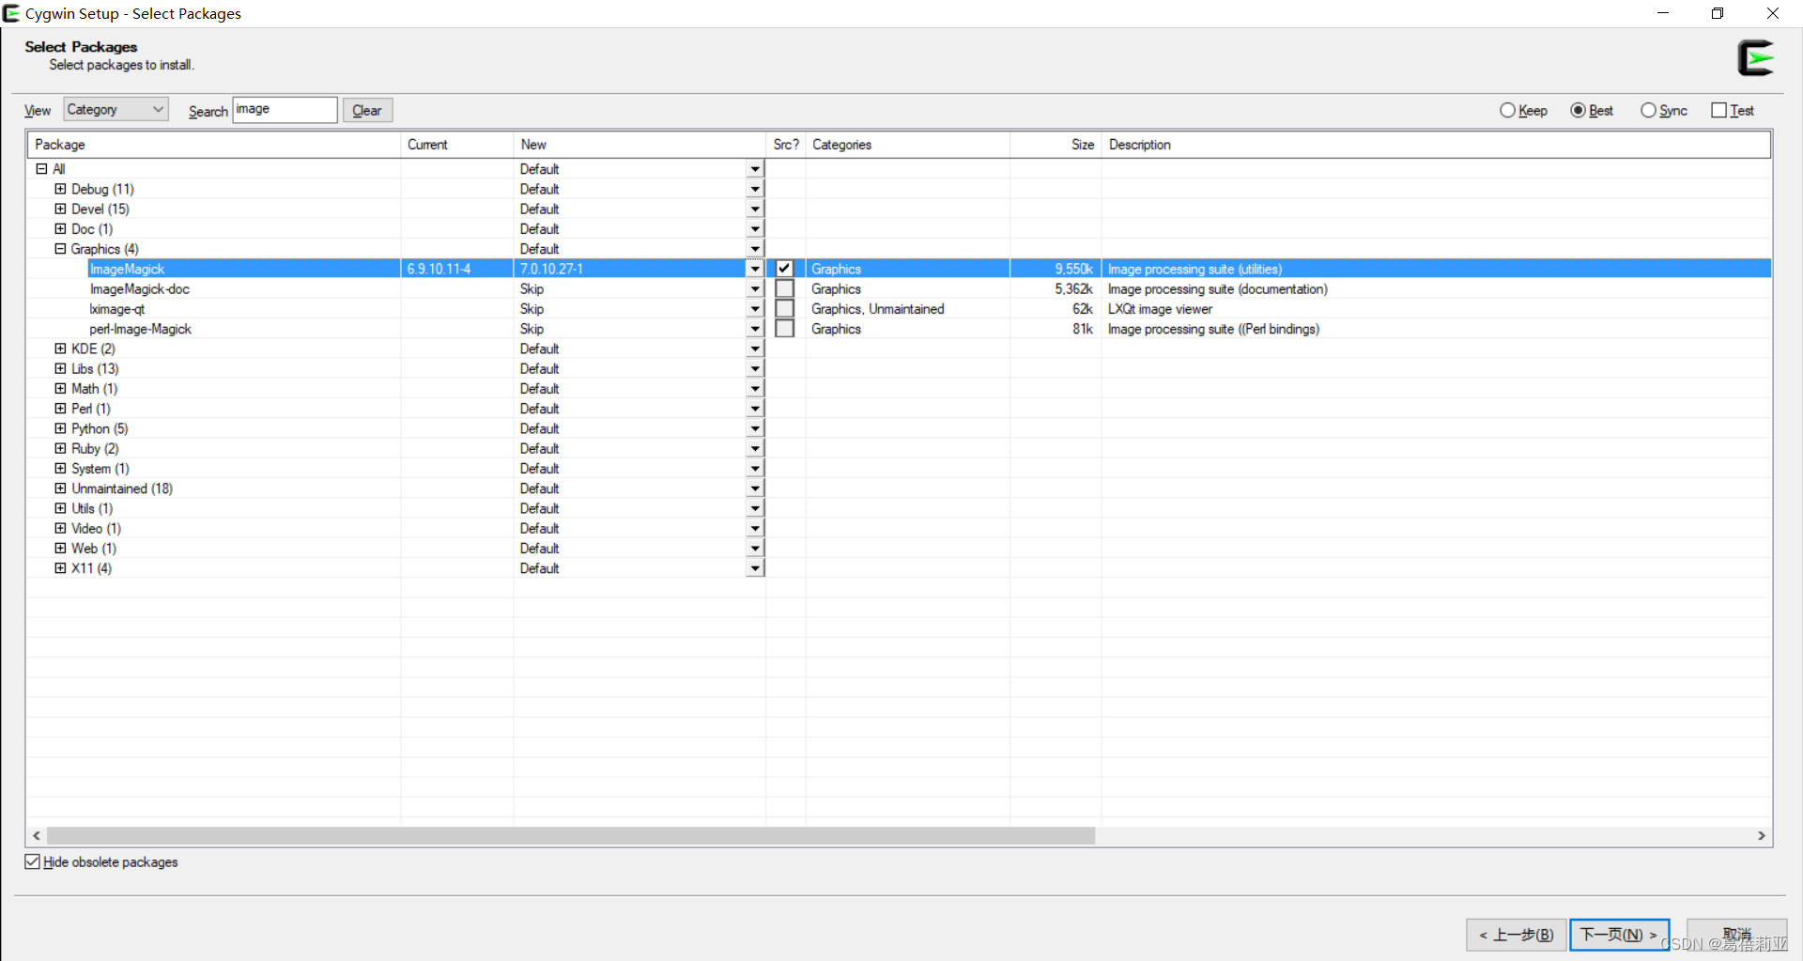Expand the Utils (1) category
This screenshot has width=1803, height=961.
[60, 508]
